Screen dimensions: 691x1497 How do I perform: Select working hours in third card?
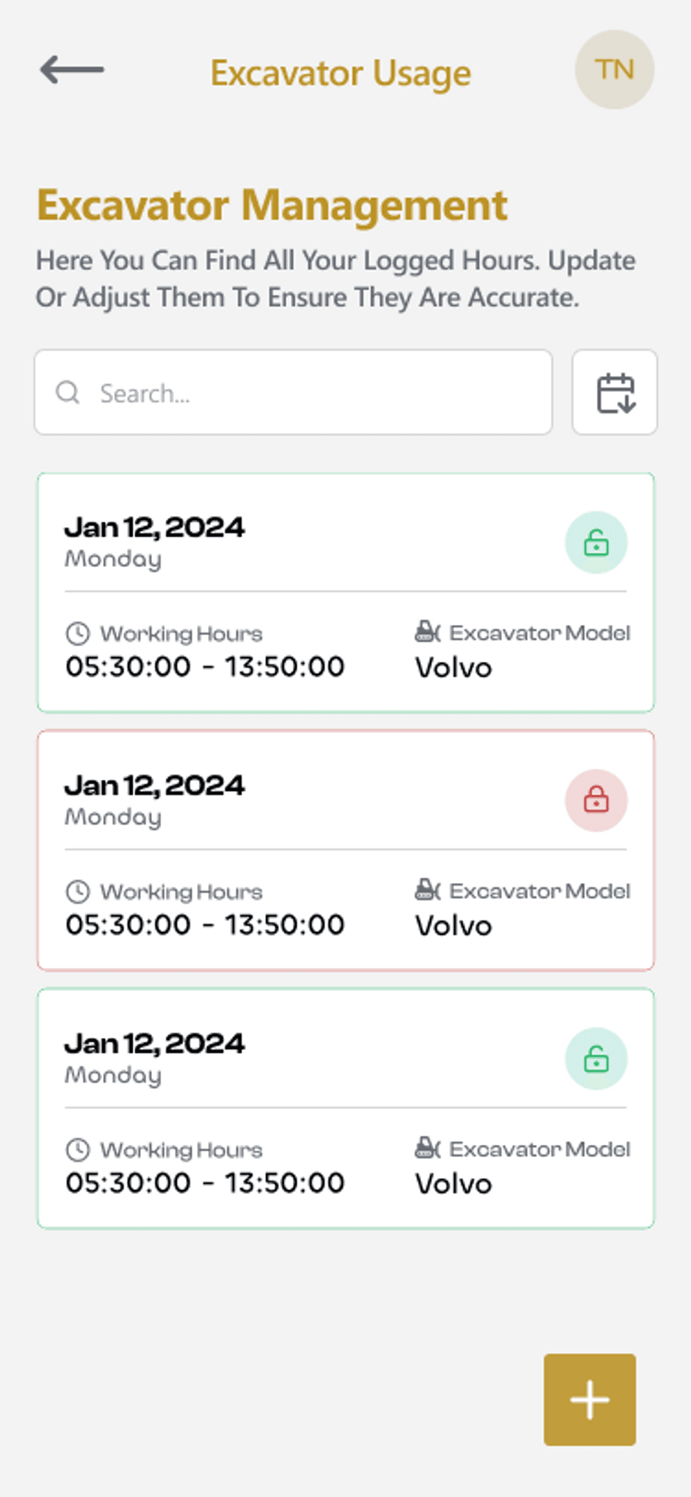click(205, 1183)
